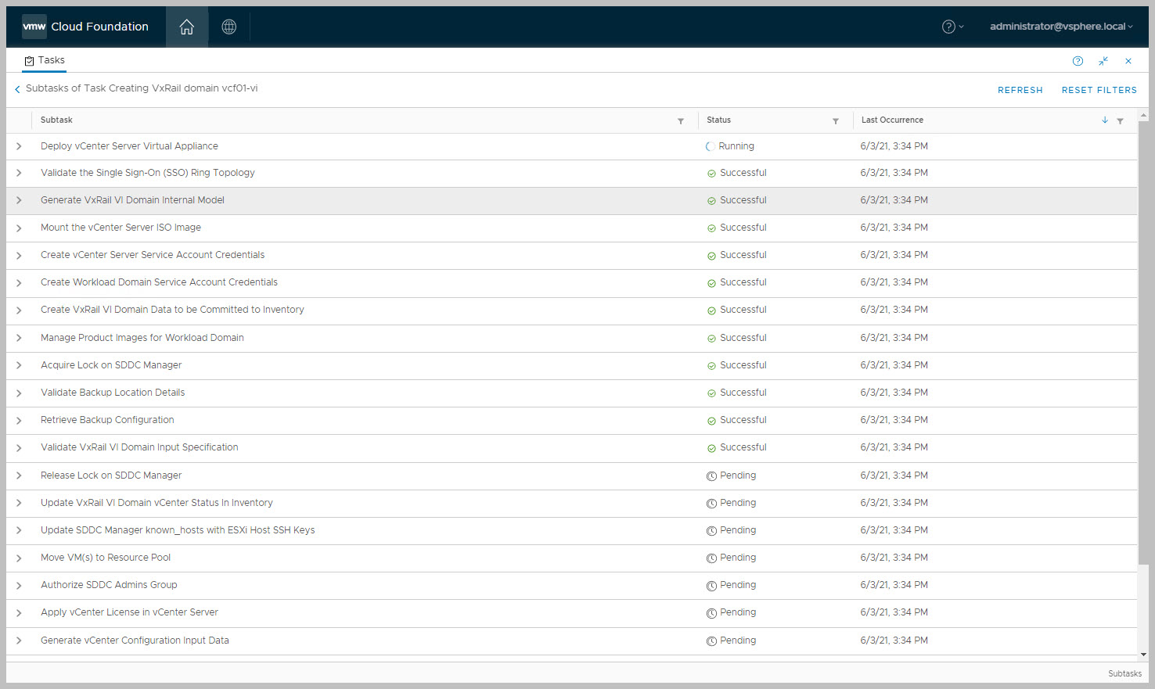Click the globe icon in header
The width and height of the screenshot is (1155, 689).
228,27
